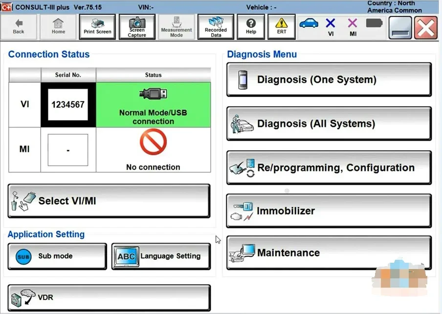Image resolution: width=442 pixels, height=314 pixels.
Task: Open the Maintenance menu button
Action: (x=329, y=252)
